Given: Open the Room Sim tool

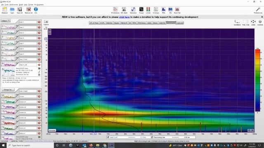Looking at the screenshot, I should pos(177,10).
